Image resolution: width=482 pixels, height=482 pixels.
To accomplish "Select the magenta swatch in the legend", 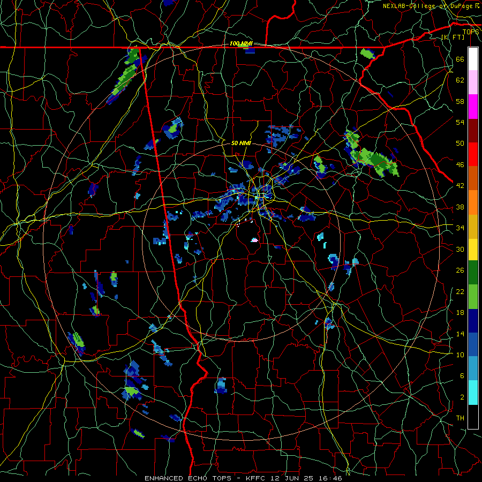I will 473,107.
